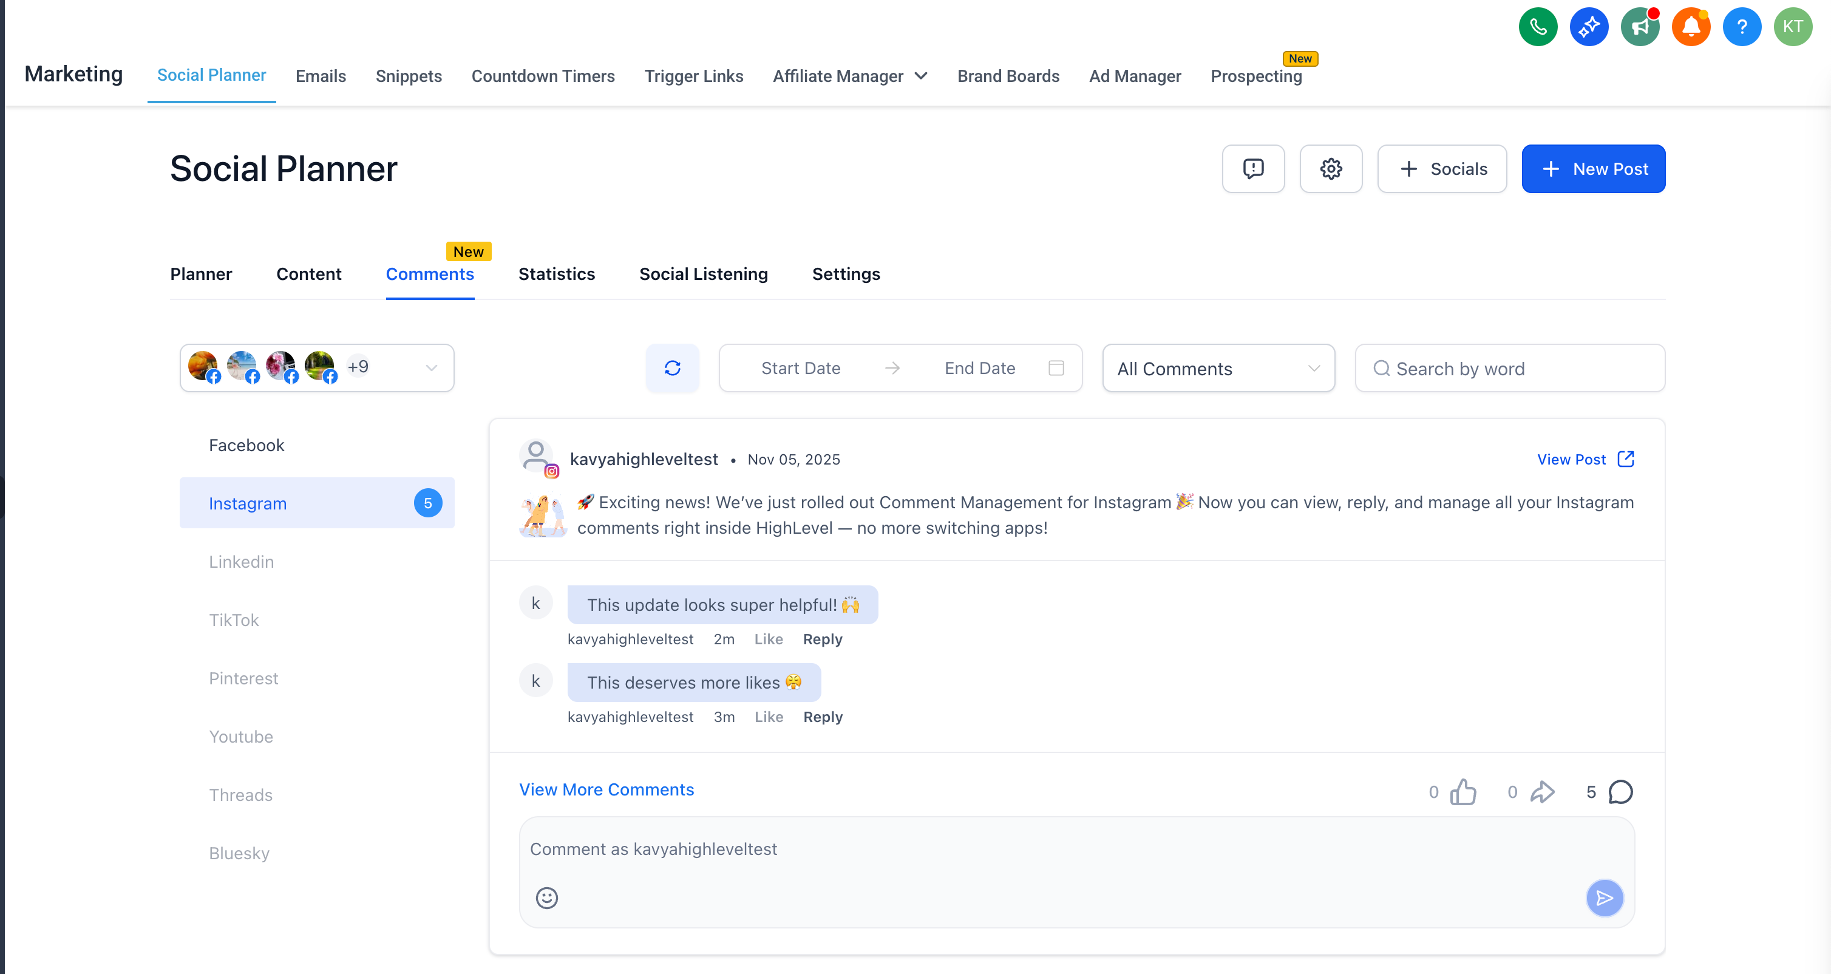Expand the All Comments filter dropdown

click(1218, 368)
